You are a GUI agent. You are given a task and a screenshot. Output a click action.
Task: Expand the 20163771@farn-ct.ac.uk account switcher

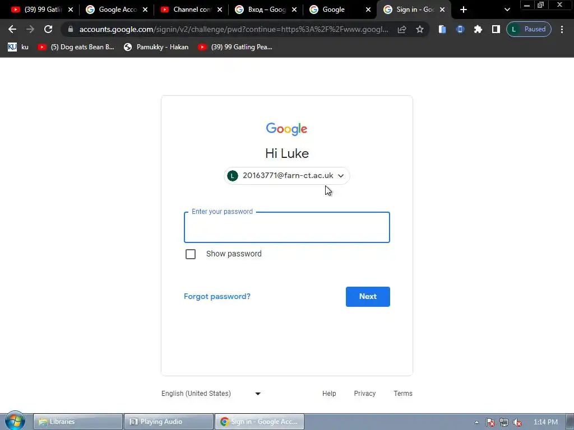click(x=286, y=175)
